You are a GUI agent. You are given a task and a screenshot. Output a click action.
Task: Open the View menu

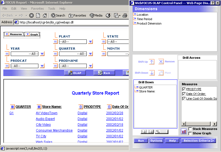24,9
